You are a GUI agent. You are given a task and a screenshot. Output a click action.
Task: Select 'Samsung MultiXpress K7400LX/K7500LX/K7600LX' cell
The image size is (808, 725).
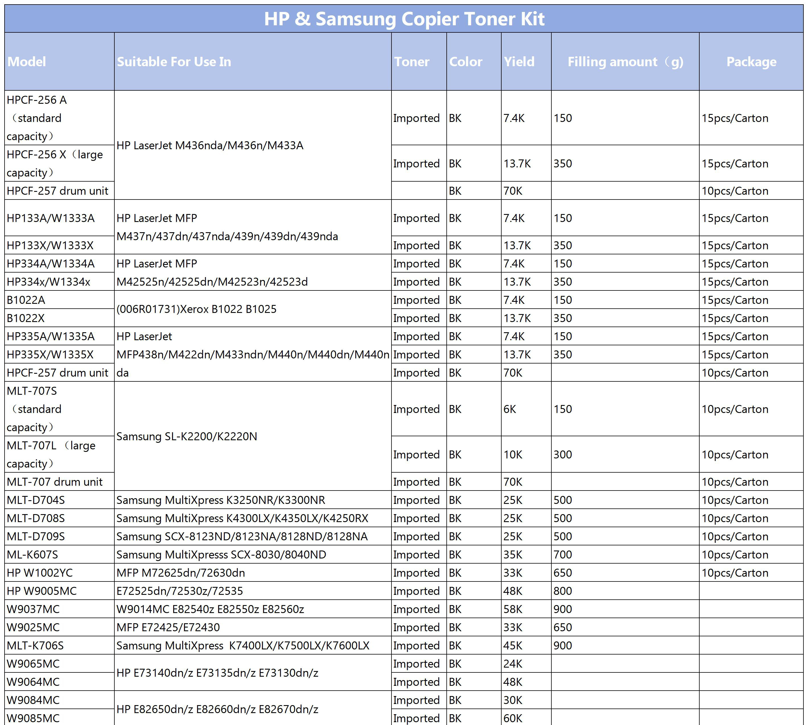(253, 646)
